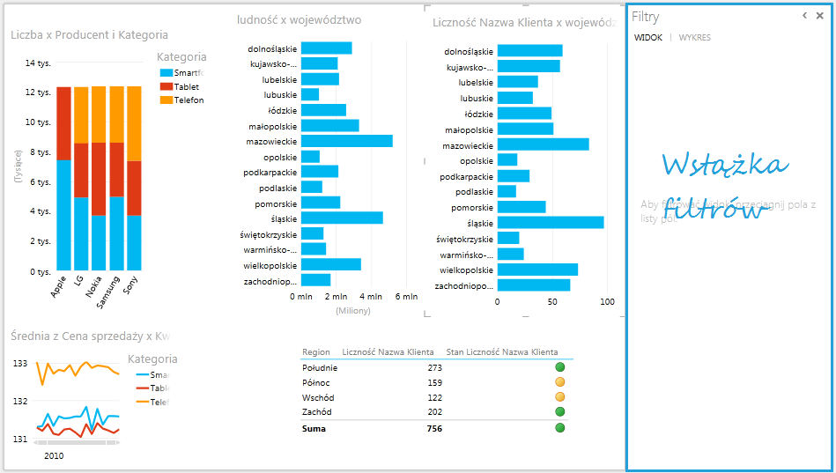Viewport: 836px width, 473px height.
Task: Switch to the WYKRES filter tab
Action: 694,38
